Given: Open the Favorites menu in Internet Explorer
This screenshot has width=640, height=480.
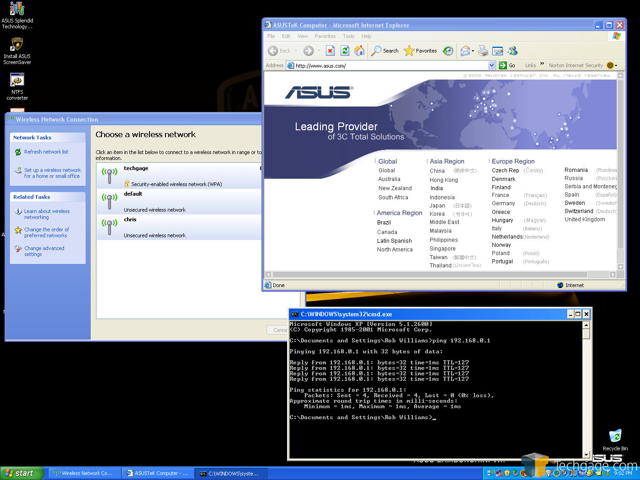Looking at the screenshot, I should tap(325, 36).
